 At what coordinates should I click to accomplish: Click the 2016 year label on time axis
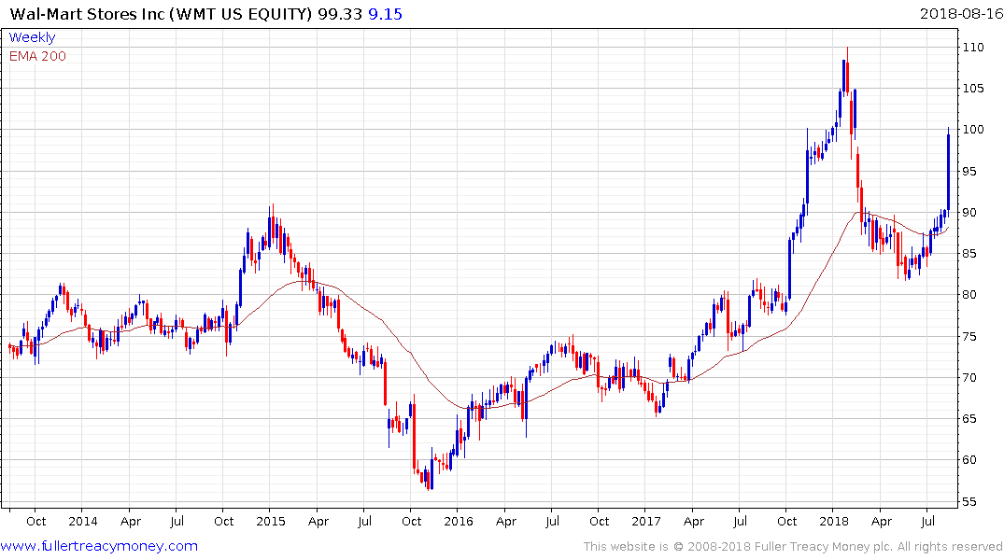click(x=459, y=522)
